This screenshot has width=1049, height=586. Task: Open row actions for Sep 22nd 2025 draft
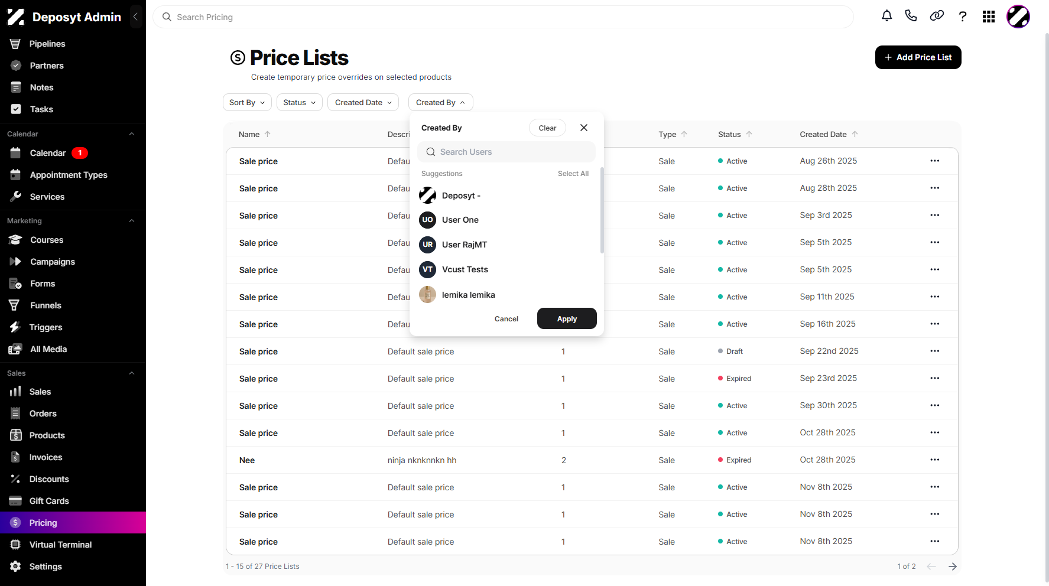pos(934,351)
